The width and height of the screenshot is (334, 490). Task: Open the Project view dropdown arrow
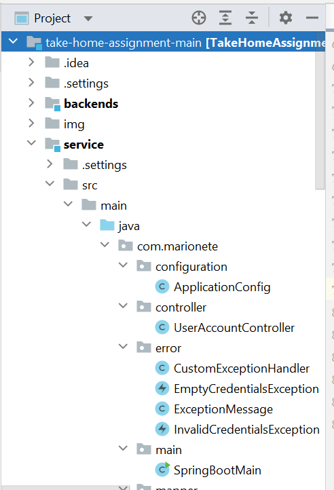[x=88, y=18]
